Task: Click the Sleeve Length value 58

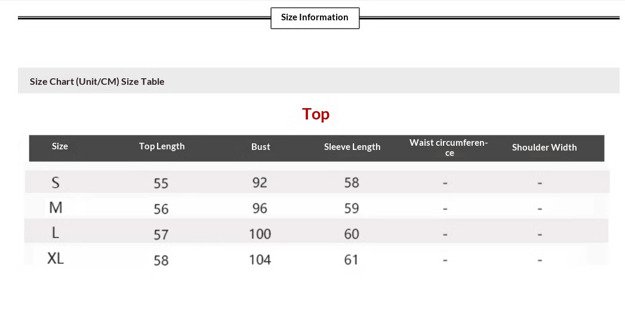Action: [x=352, y=183]
